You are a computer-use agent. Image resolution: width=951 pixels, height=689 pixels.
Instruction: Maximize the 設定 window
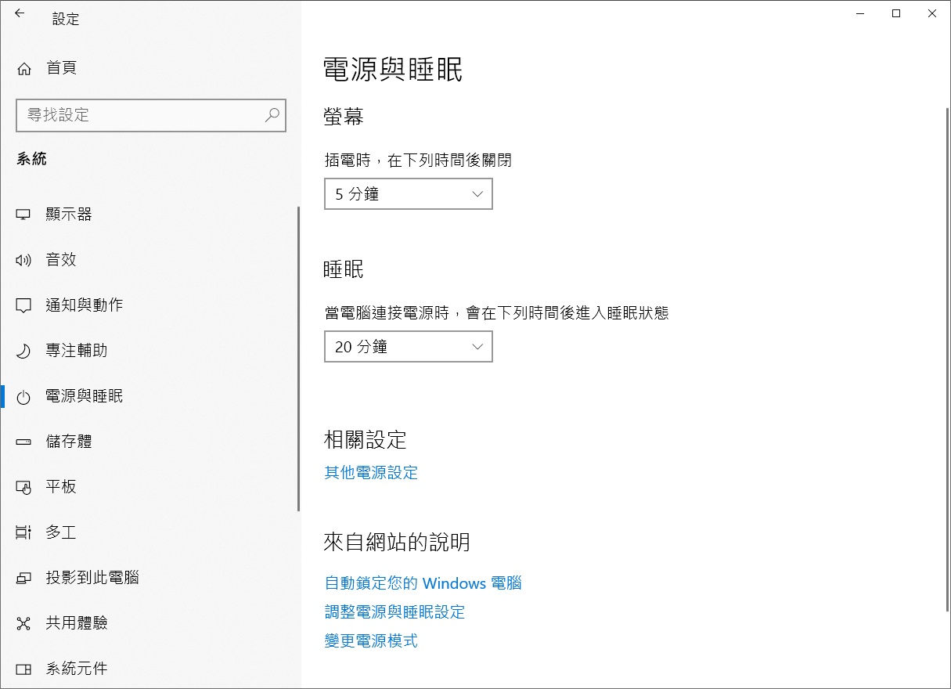tap(896, 13)
